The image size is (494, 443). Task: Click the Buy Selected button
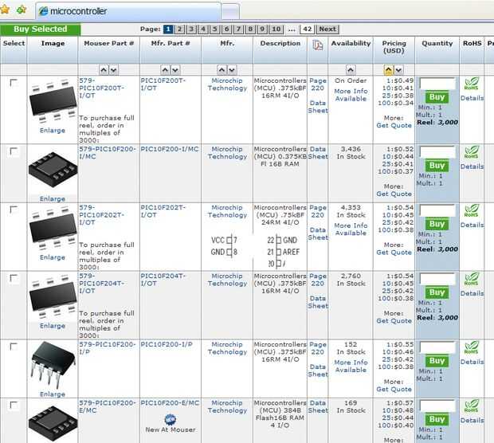pyautogui.click(x=41, y=29)
